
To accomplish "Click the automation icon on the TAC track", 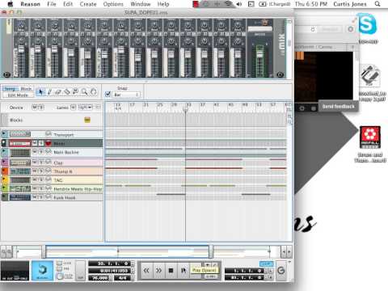I will point(48,179).
